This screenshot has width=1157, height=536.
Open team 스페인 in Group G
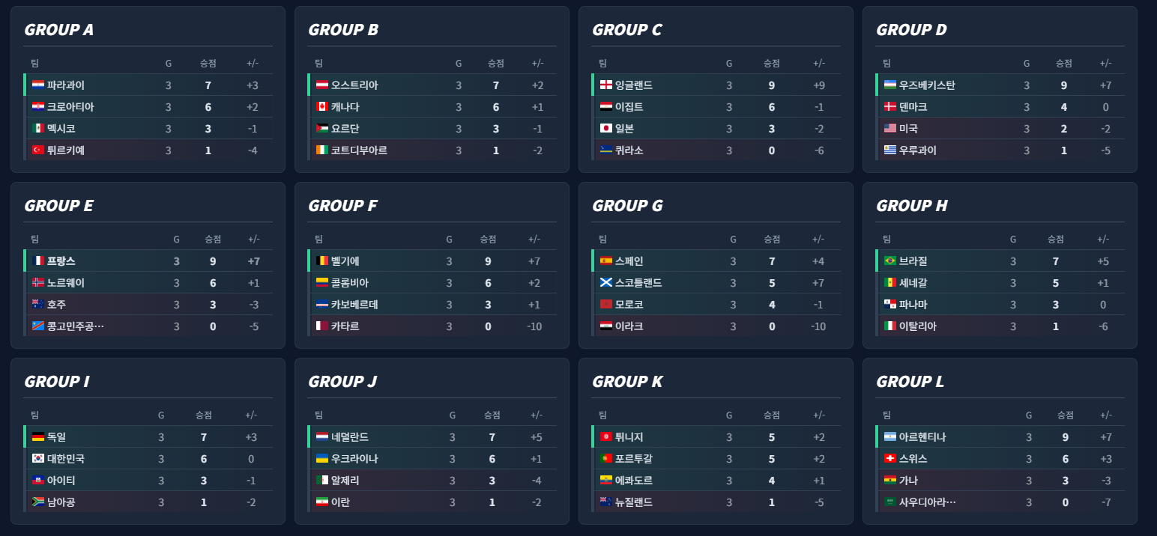628,261
